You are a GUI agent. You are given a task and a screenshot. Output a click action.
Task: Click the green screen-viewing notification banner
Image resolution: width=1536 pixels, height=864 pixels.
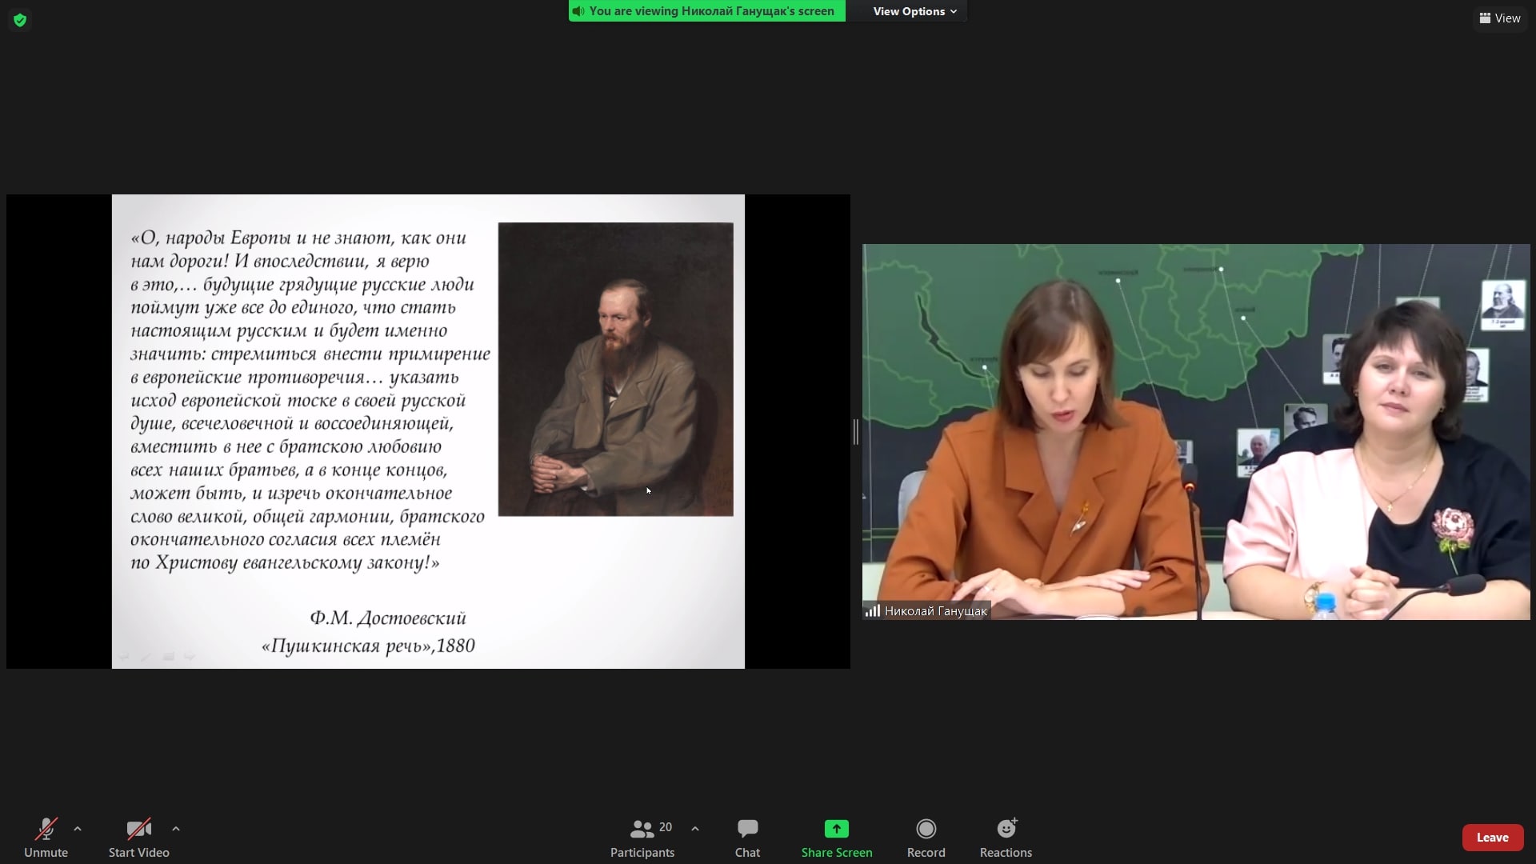pos(707,11)
